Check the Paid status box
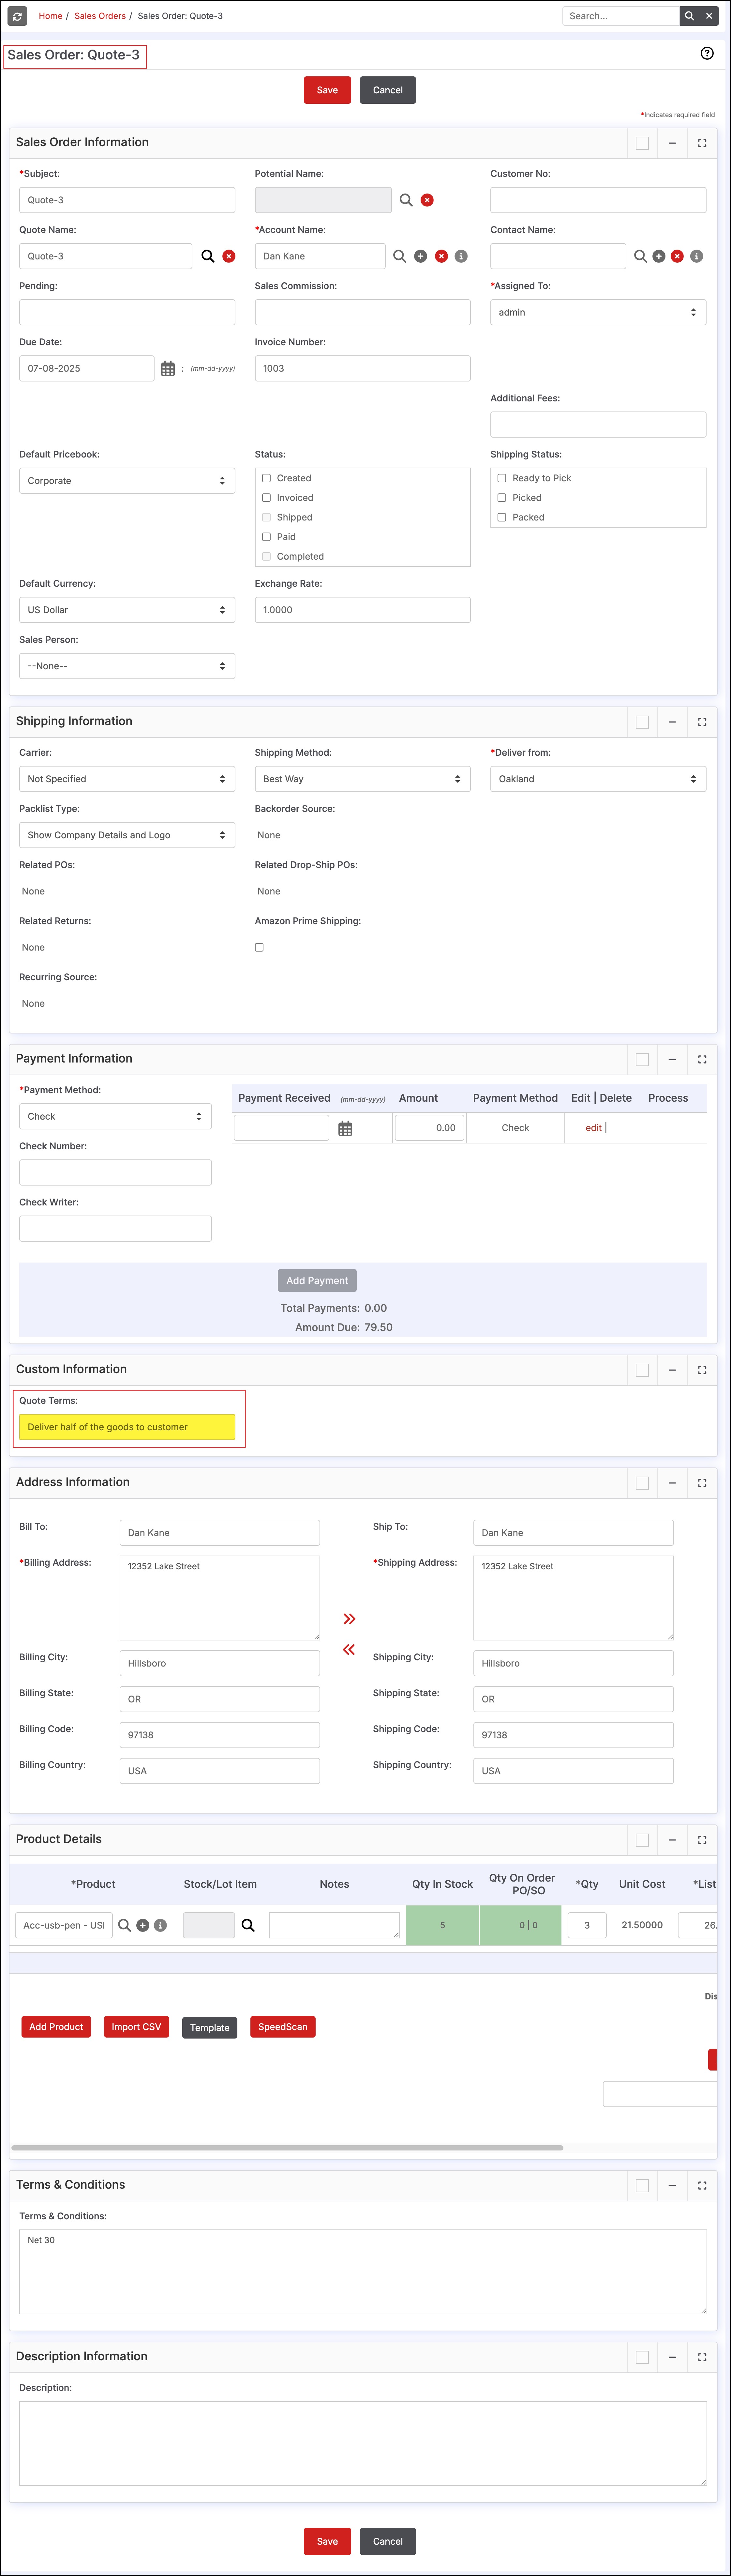Image resolution: width=731 pixels, height=2576 pixels. pyautogui.click(x=267, y=537)
